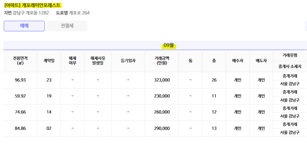Click the 전용면적 column header

pos(20,61)
